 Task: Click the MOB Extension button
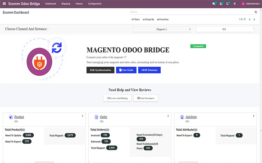149,70
